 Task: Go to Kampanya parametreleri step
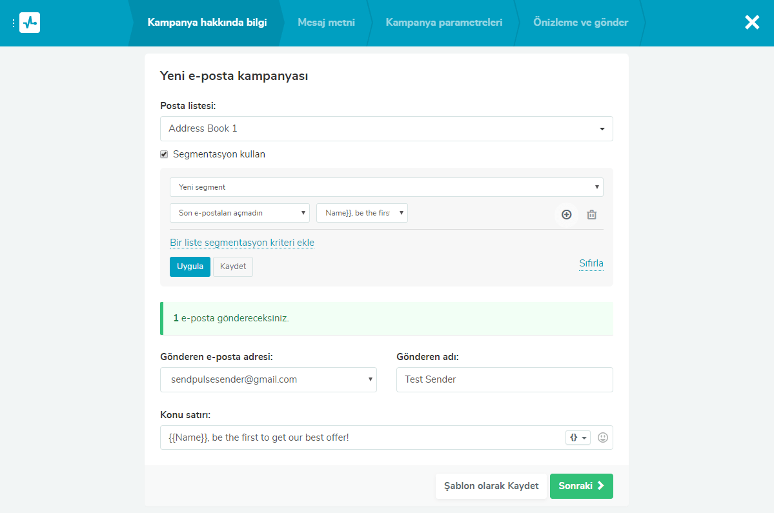(x=443, y=23)
